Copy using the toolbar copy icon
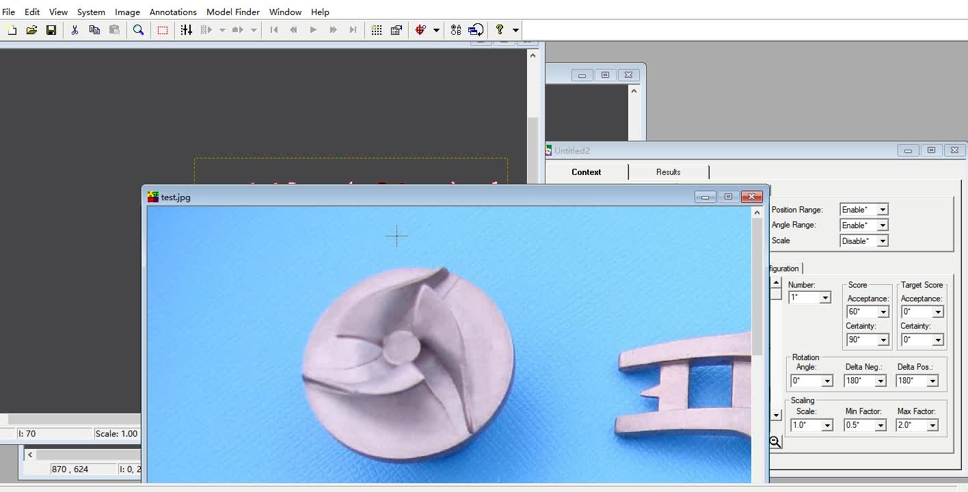This screenshot has width=968, height=492. tap(95, 30)
